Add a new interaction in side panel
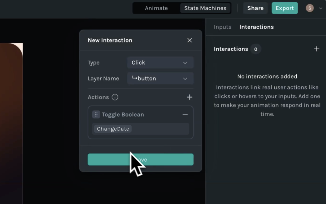The image size is (326, 204). point(316,49)
